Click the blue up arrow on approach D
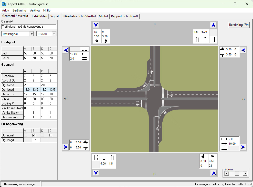 (213, 173)
